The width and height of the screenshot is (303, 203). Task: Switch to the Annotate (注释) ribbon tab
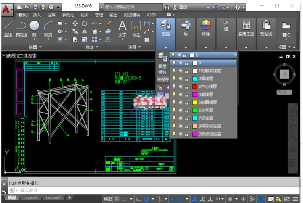tap(51, 15)
